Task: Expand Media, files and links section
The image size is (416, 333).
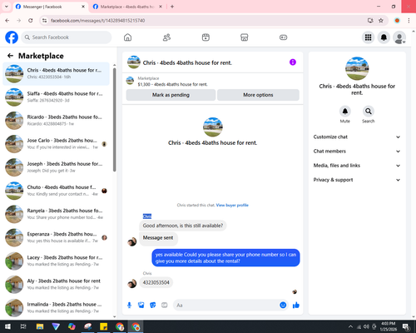Action: pos(357,166)
